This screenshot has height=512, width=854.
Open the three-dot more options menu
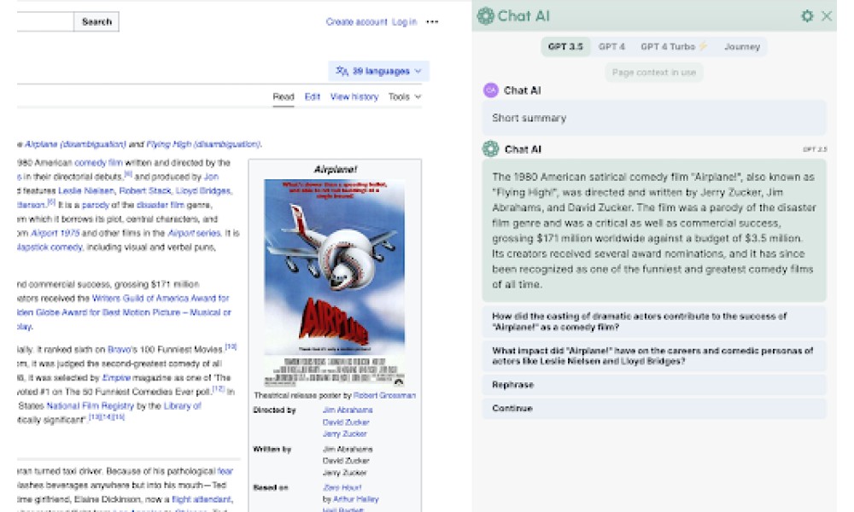click(432, 22)
